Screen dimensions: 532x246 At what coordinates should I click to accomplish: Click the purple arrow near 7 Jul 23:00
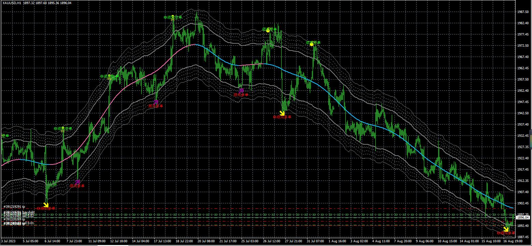77,182
